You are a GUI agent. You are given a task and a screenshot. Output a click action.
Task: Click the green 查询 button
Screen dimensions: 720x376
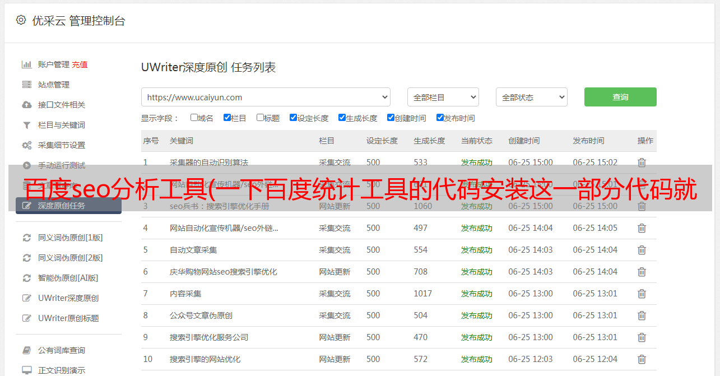point(620,97)
